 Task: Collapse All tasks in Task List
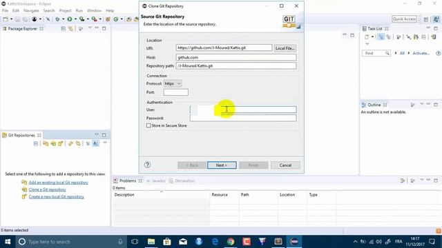(423, 37)
